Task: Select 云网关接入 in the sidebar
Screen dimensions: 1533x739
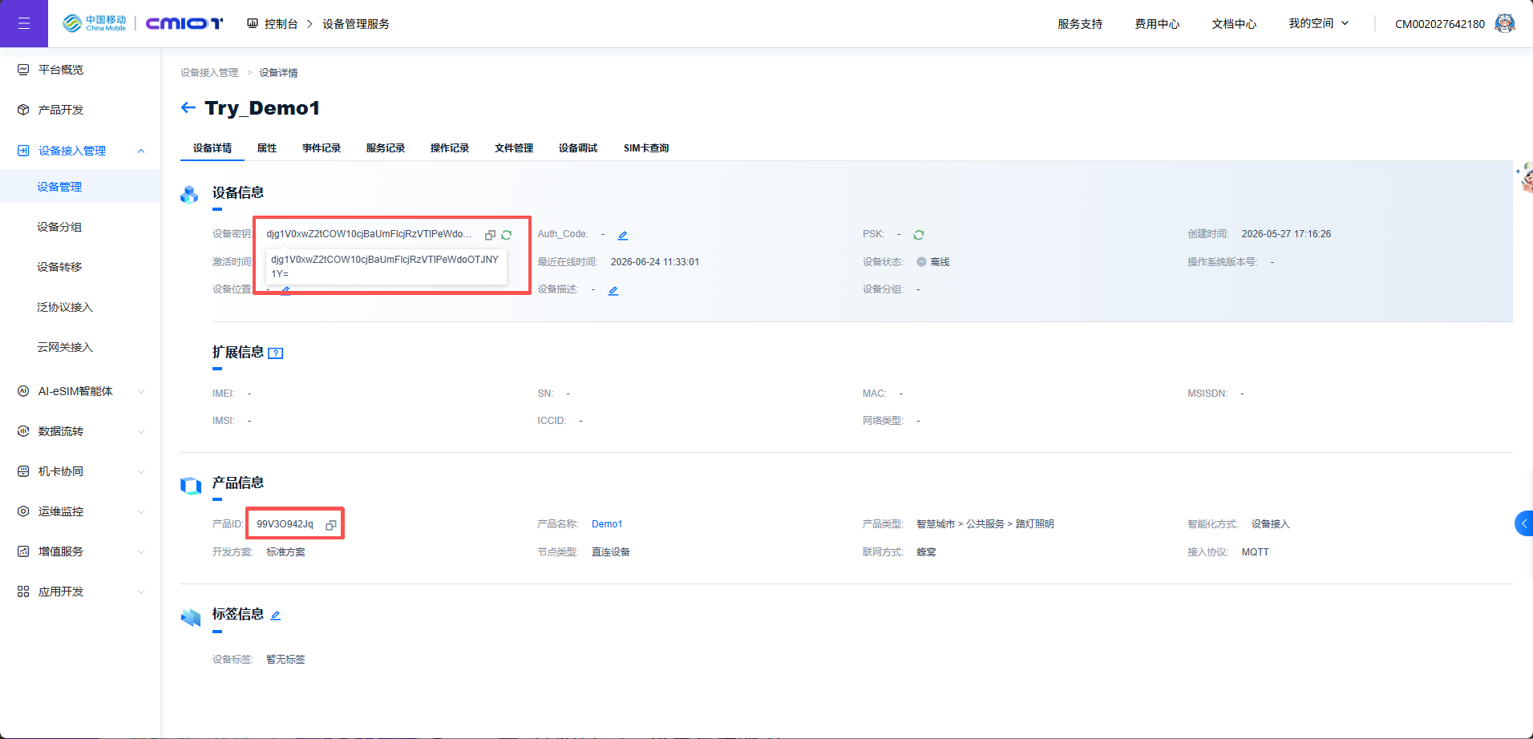Action: click(65, 347)
